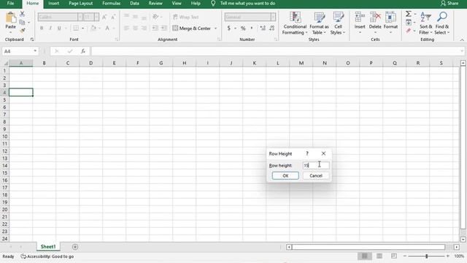Select the Format Painter brush
Screen dimensions: 467x263
[x=22, y=31]
